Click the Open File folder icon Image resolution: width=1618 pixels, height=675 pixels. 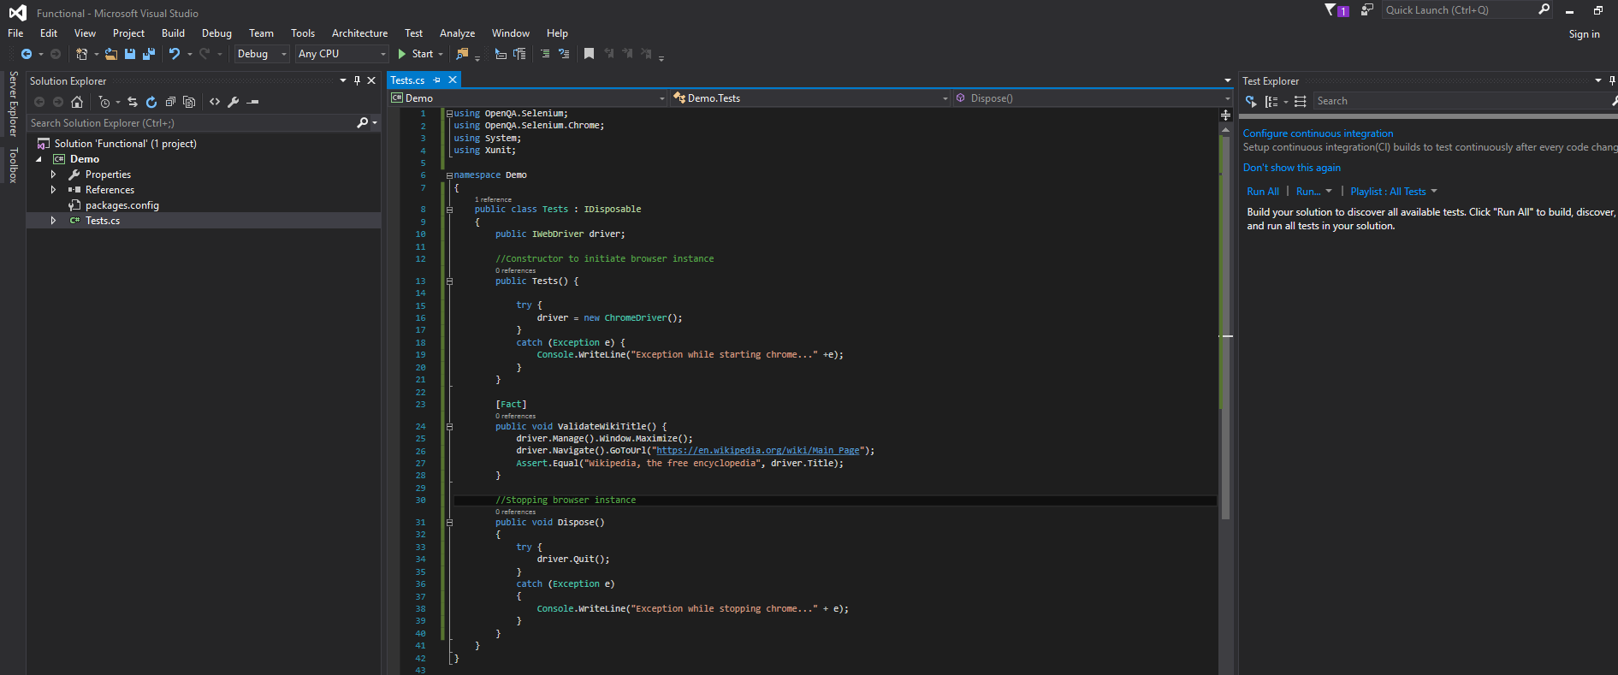click(111, 54)
